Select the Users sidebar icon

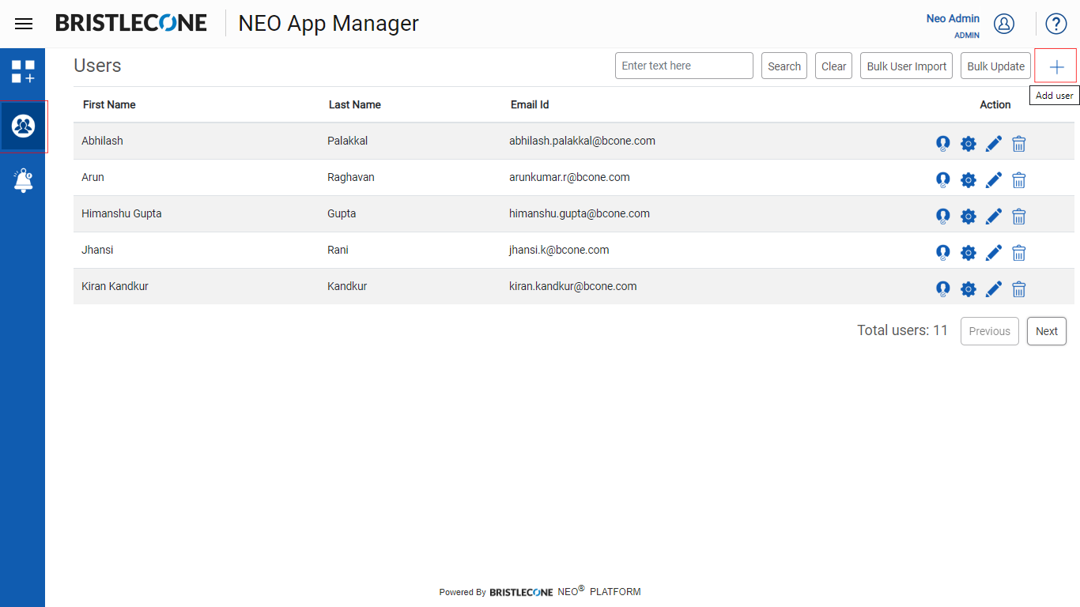point(23,126)
